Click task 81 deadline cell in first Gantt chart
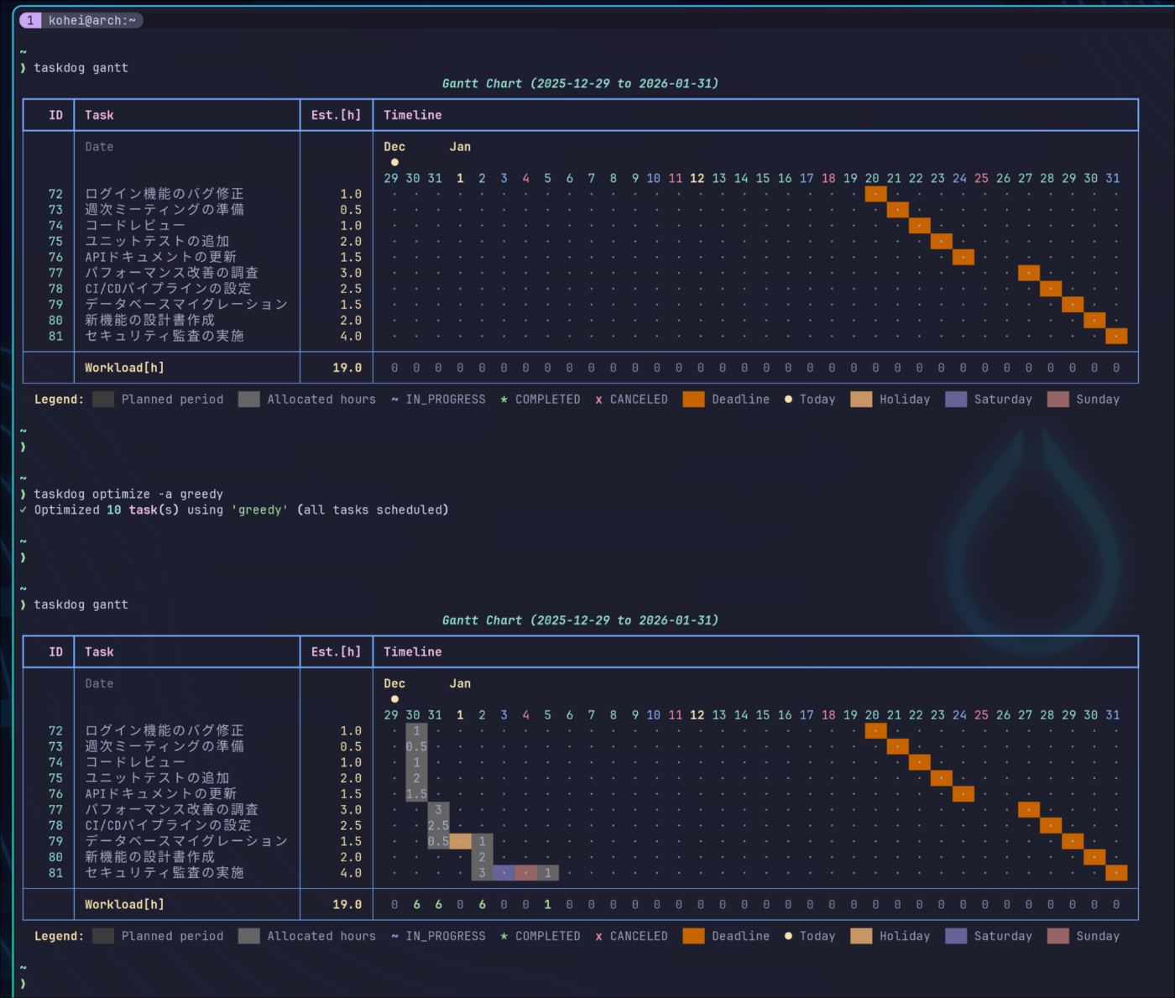The height and width of the screenshot is (998, 1175). (1115, 336)
